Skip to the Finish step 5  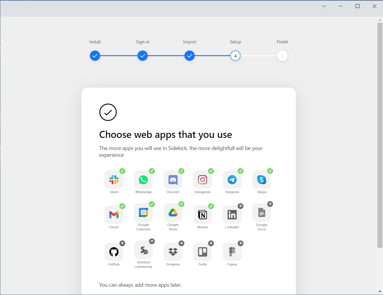point(282,56)
